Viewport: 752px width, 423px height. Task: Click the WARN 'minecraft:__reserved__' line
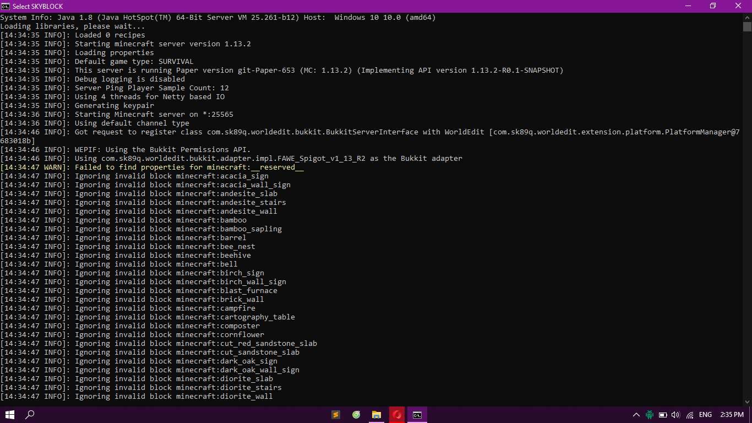pos(152,167)
